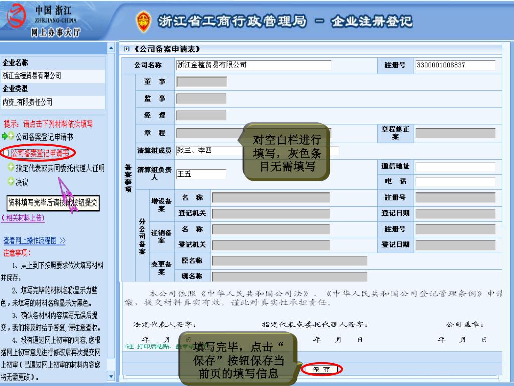This screenshot has height=386, width=514.
Task: Click the greyed 章程修正案 field
Action: pos(455,133)
